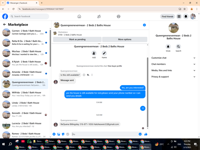Image resolution: width=200 pixels, height=150 pixels.
Task: Open View buyer profile link
Action: click(x=115, y=66)
